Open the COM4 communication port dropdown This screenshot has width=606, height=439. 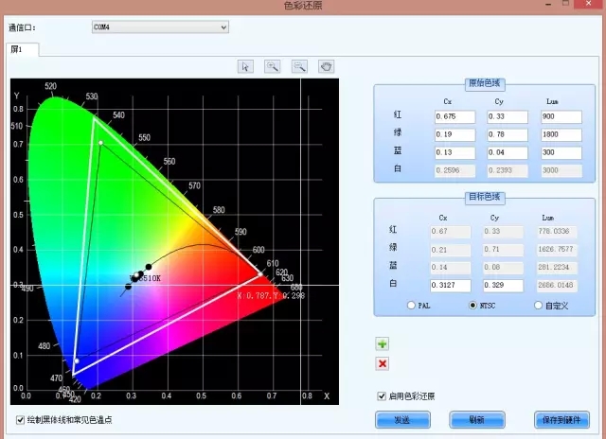click(x=160, y=27)
